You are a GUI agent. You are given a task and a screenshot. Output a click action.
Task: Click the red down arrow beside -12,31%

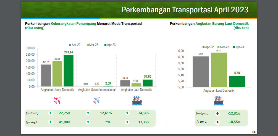coord(217,114)
